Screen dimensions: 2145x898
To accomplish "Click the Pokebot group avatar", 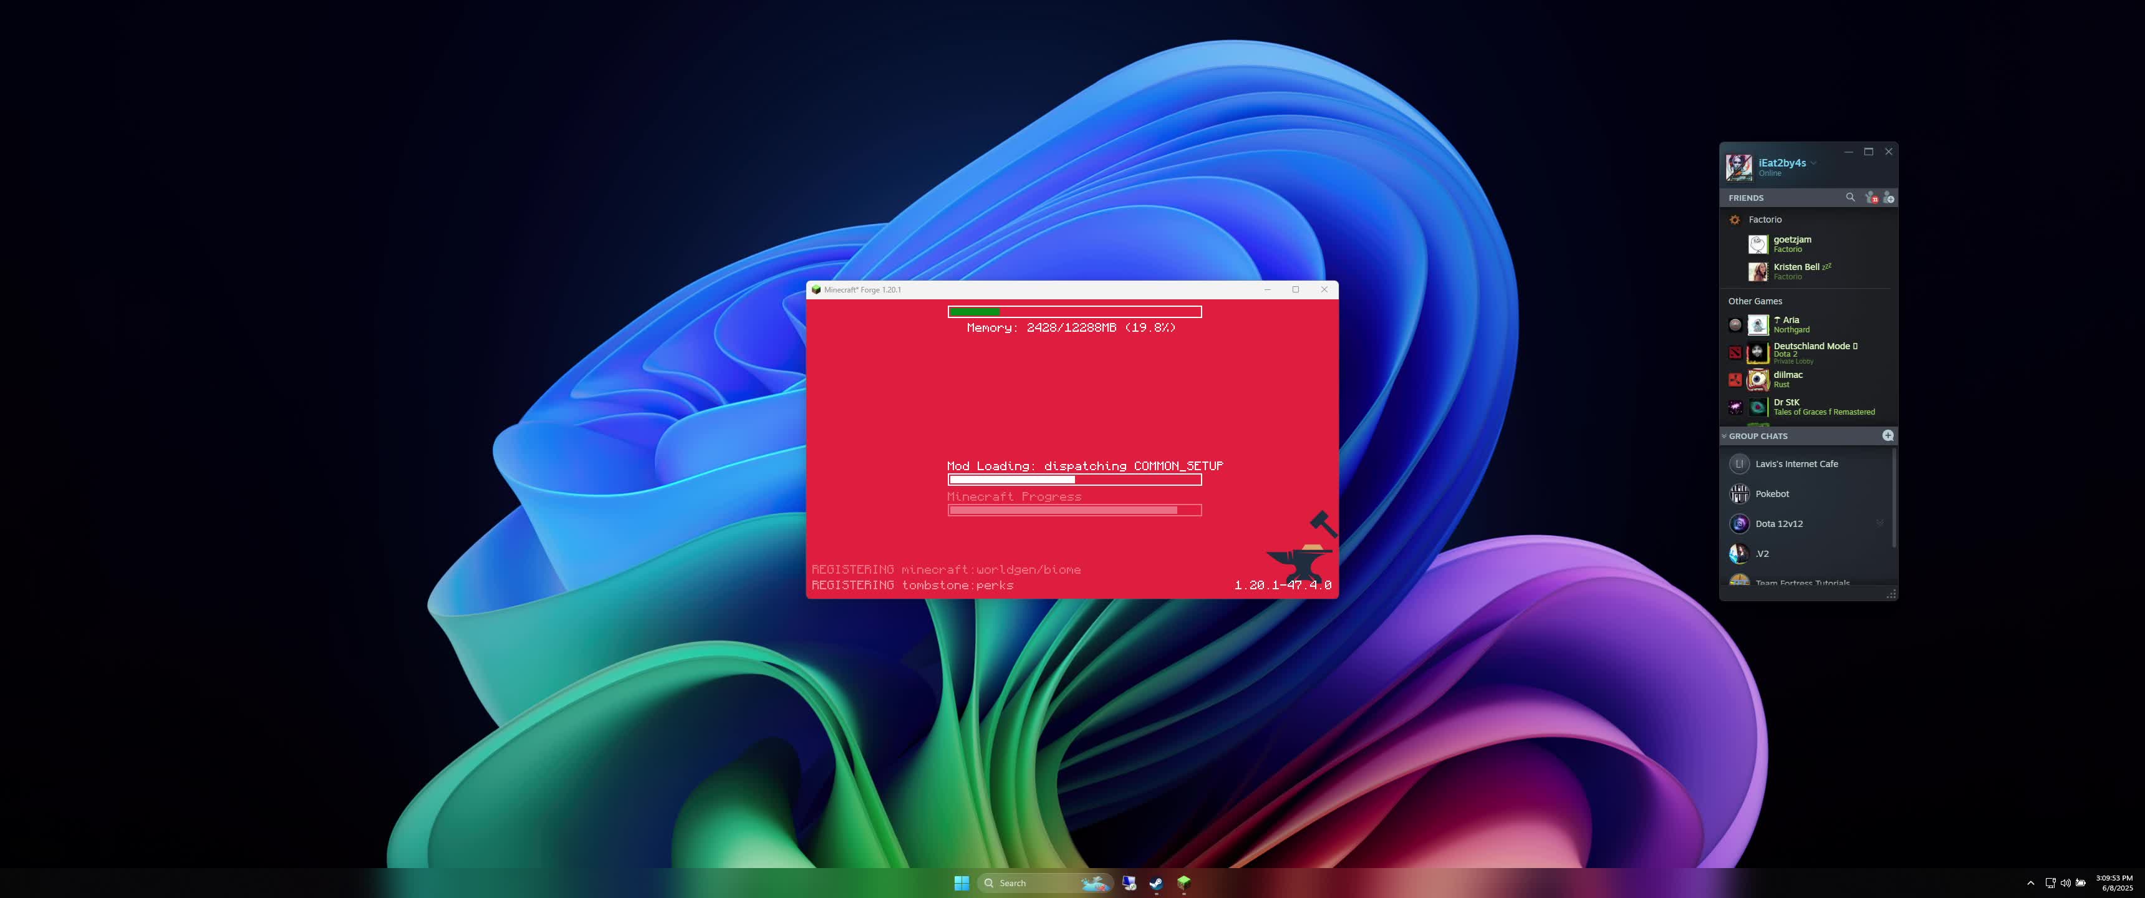I will [x=1738, y=494].
